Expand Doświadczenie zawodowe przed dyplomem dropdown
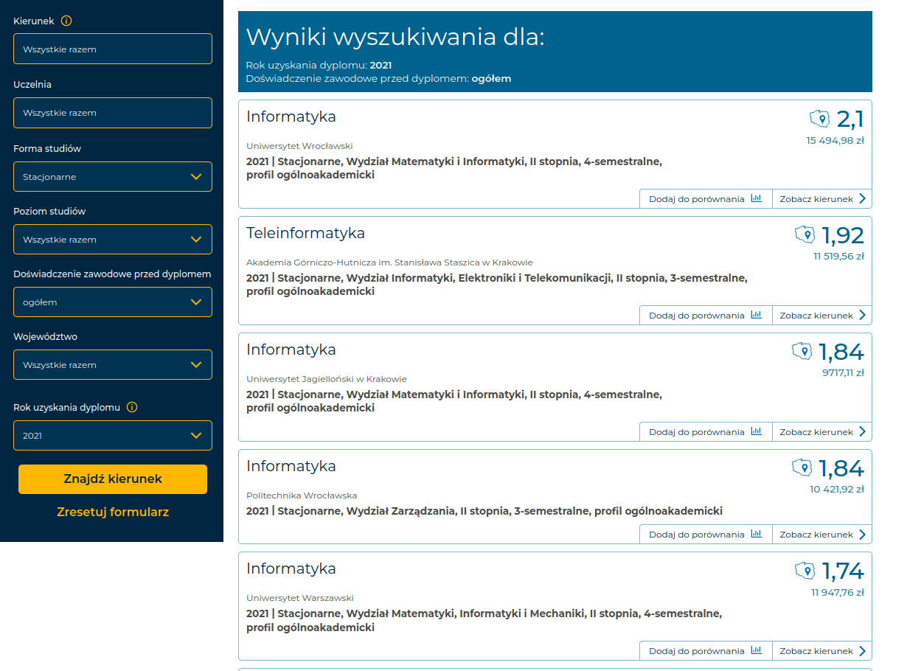Screen dimensions: 907x671 (x=113, y=302)
